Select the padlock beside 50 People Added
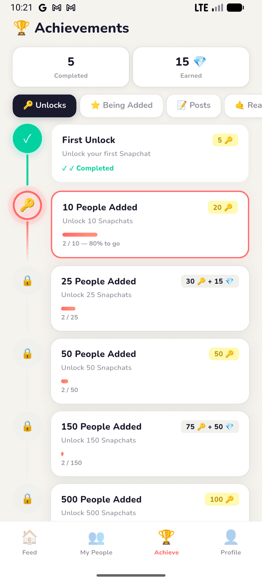262x583 pixels. coord(27,353)
